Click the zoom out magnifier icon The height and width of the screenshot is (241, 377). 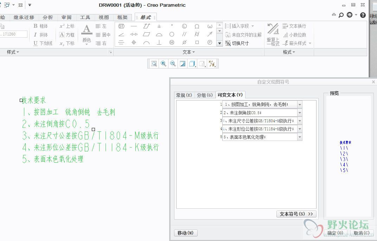tap(173, 64)
